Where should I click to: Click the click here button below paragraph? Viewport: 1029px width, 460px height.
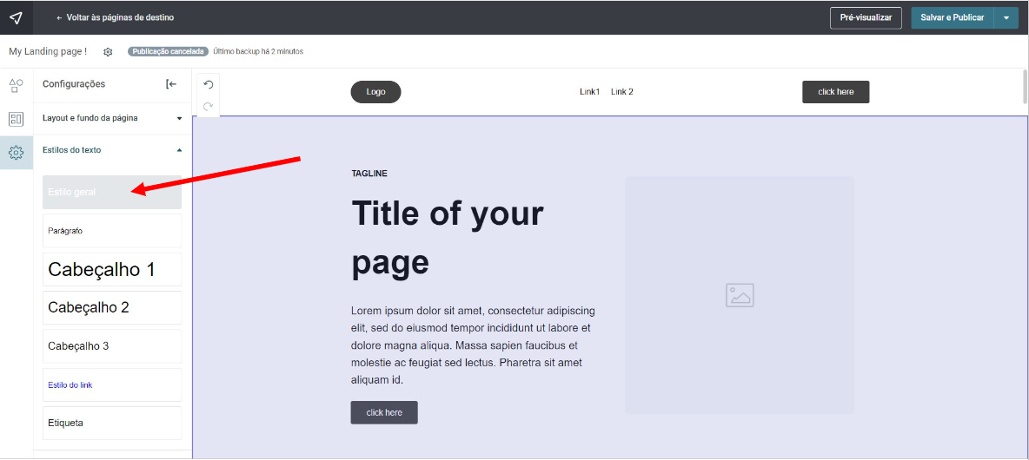pos(384,412)
